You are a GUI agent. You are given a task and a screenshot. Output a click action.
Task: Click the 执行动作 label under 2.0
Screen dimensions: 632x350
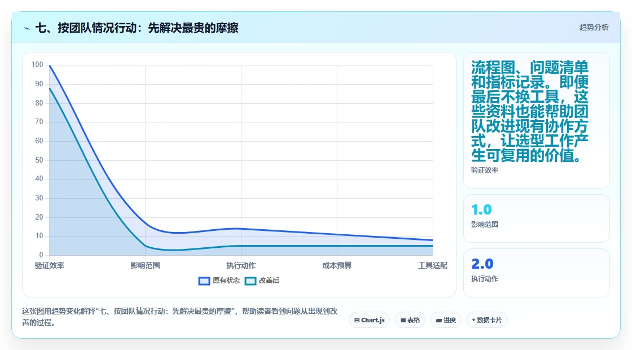click(x=485, y=279)
